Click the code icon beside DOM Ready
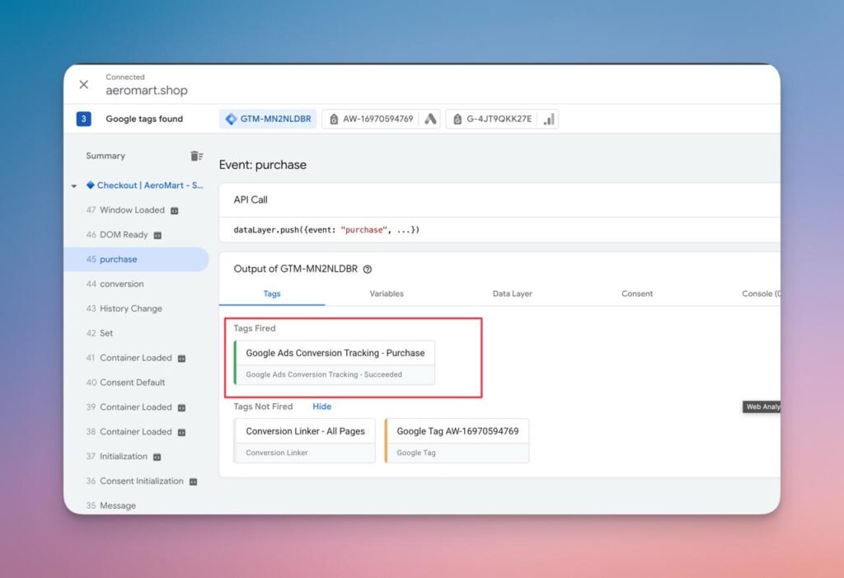This screenshot has height=578, width=844. (x=157, y=235)
